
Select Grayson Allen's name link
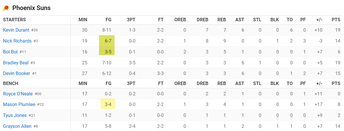click(17, 126)
